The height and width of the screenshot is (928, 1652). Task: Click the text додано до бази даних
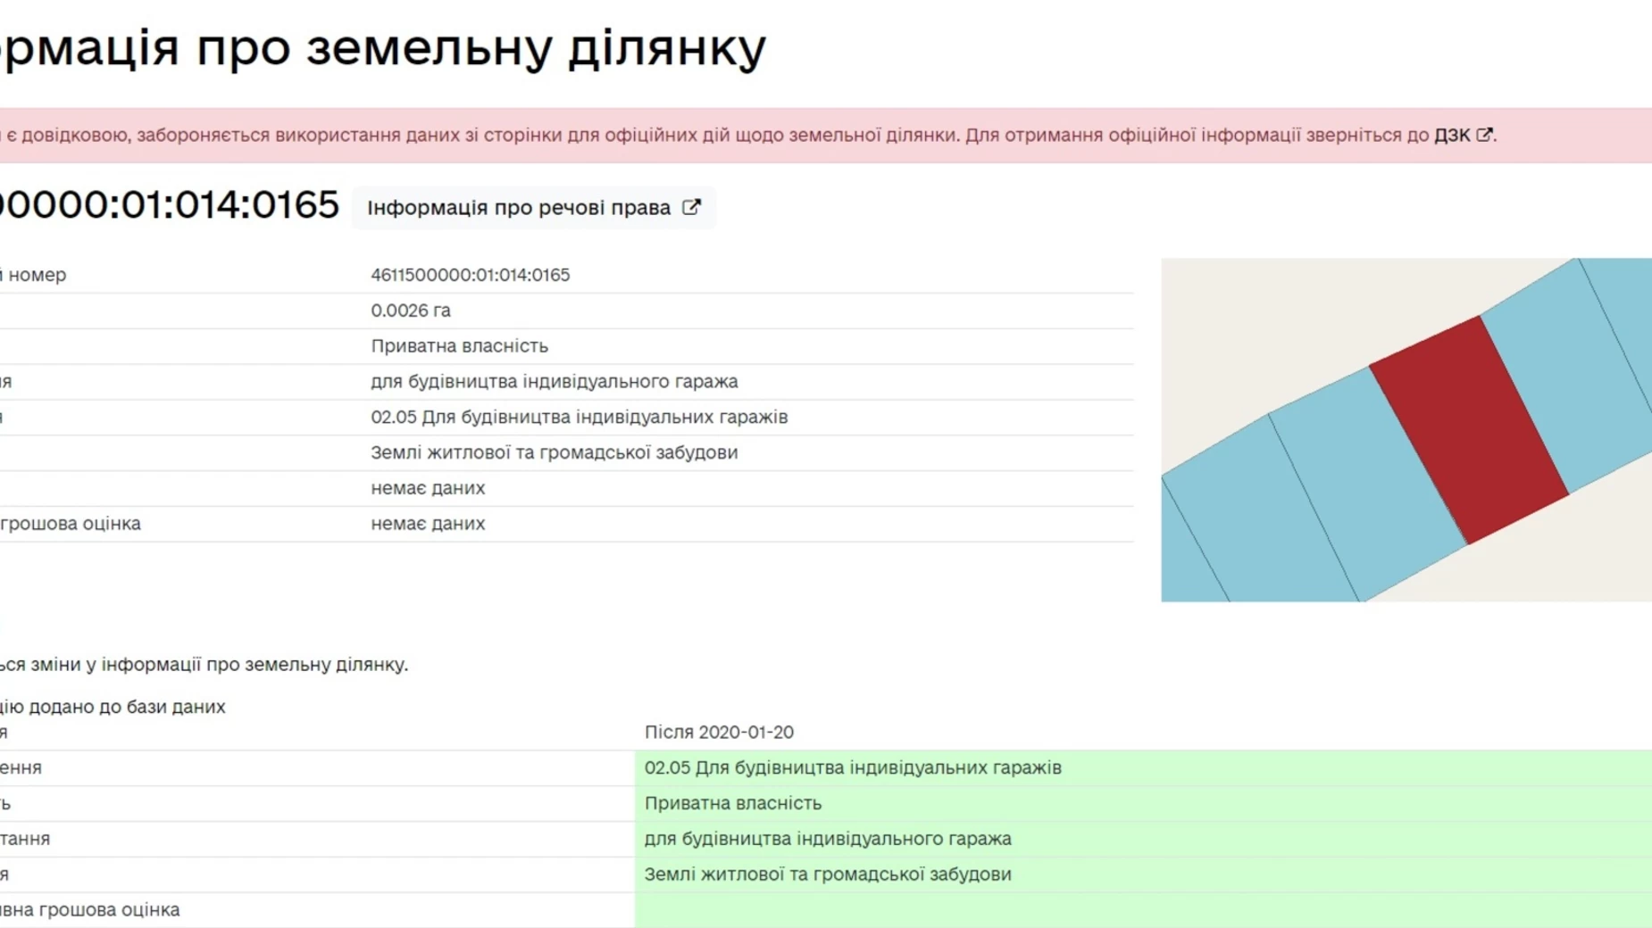click(x=127, y=707)
